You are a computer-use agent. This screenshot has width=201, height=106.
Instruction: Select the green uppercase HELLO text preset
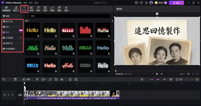(x=85, y=48)
